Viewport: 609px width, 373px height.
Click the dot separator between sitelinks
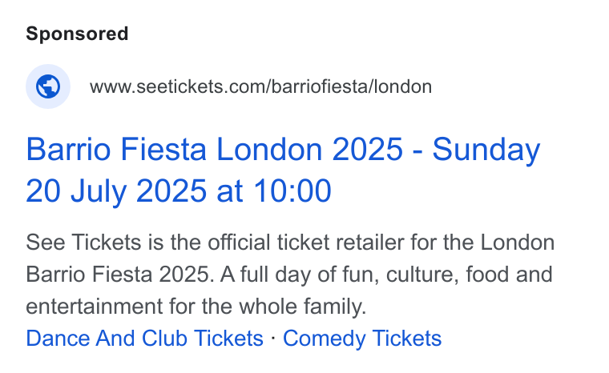pyautogui.click(x=273, y=338)
